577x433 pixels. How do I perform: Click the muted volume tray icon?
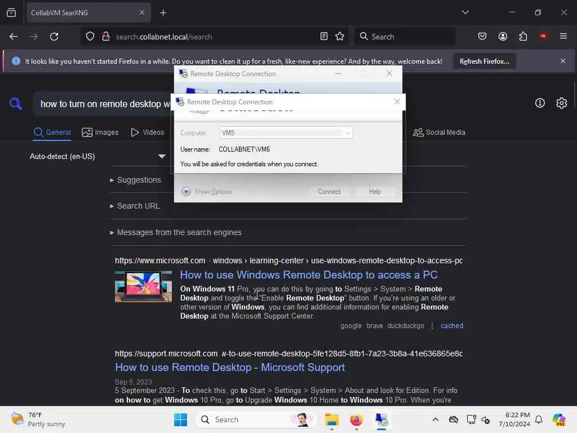tap(486, 420)
